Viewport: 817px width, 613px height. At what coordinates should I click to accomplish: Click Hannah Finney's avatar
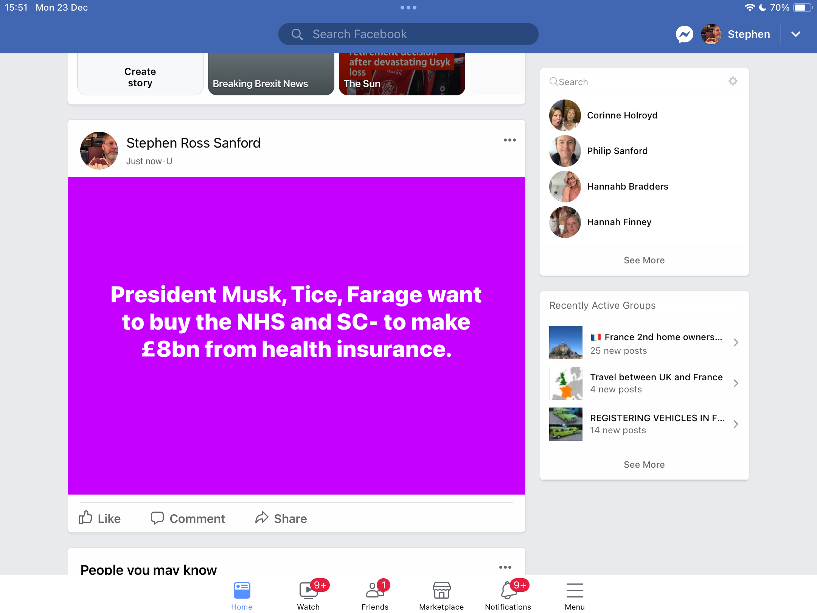[565, 222]
